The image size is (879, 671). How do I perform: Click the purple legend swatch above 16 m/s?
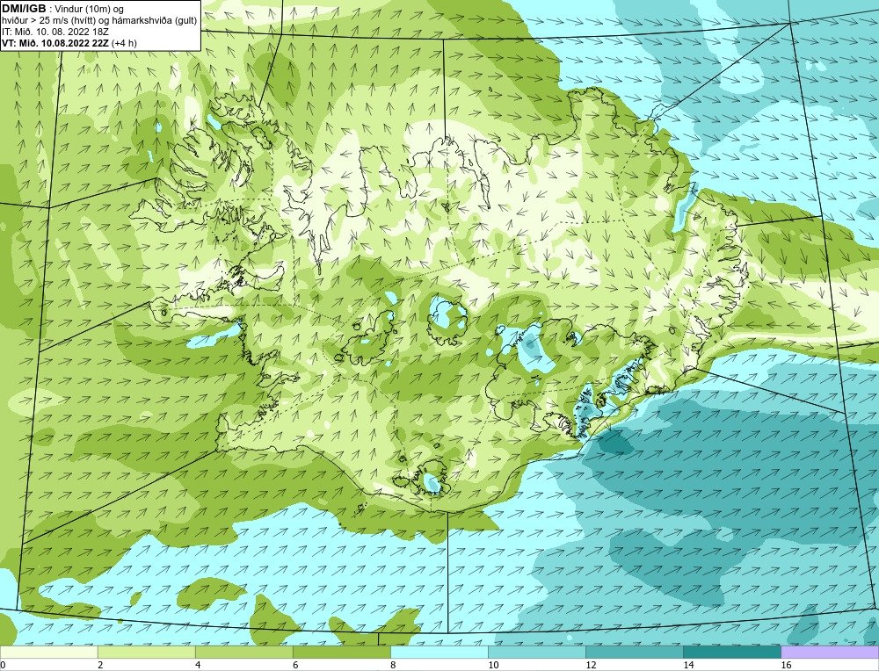(x=830, y=653)
